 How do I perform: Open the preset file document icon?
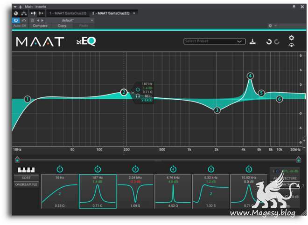point(32,20)
